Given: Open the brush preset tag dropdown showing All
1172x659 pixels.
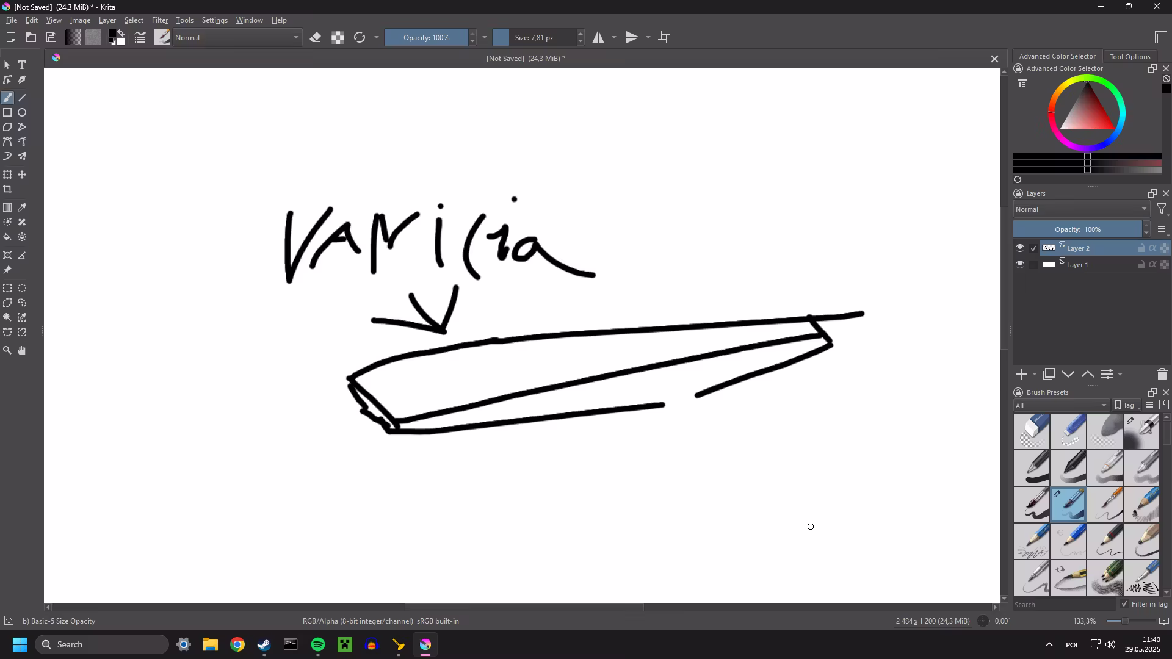Looking at the screenshot, I should click(1061, 405).
